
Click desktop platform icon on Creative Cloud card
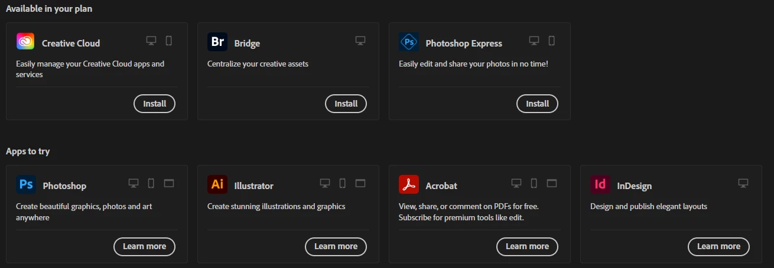click(151, 41)
